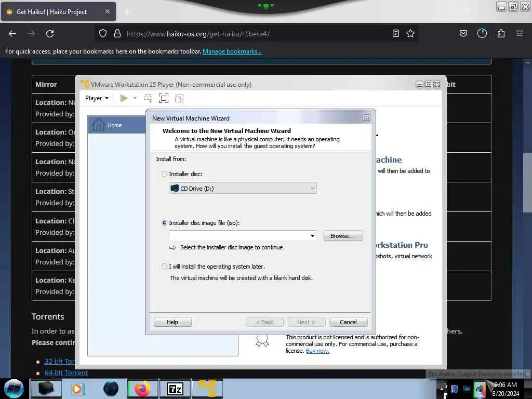Click the network tray icon
This screenshot has width=532, height=399.
467,389
